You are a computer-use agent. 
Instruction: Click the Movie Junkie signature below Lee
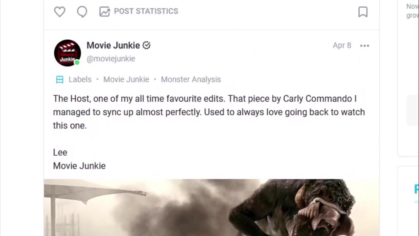click(x=79, y=166)
